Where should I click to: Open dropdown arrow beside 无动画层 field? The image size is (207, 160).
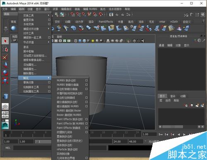click(x=145, y=141)
